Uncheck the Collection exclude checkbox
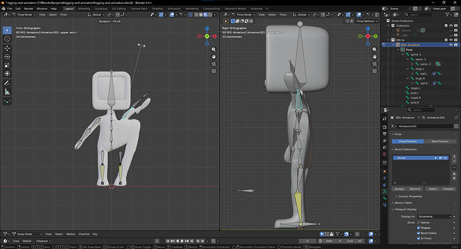461x249 pixels. click(x=446, y=25)
